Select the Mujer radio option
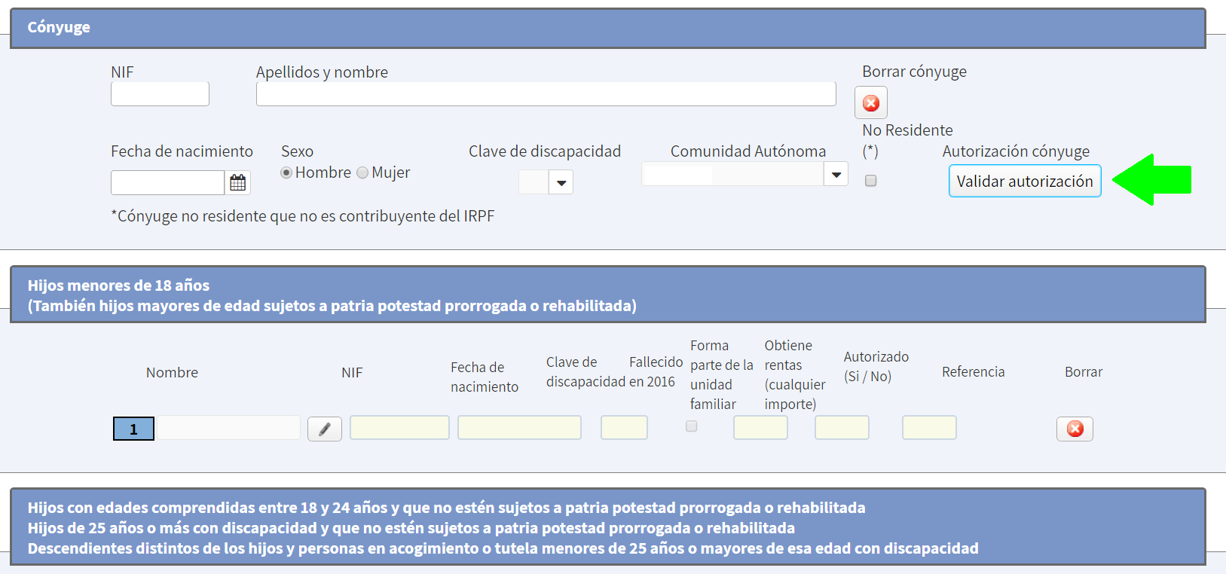This screenshot has height=574, width=1226. tap(362, 173)
